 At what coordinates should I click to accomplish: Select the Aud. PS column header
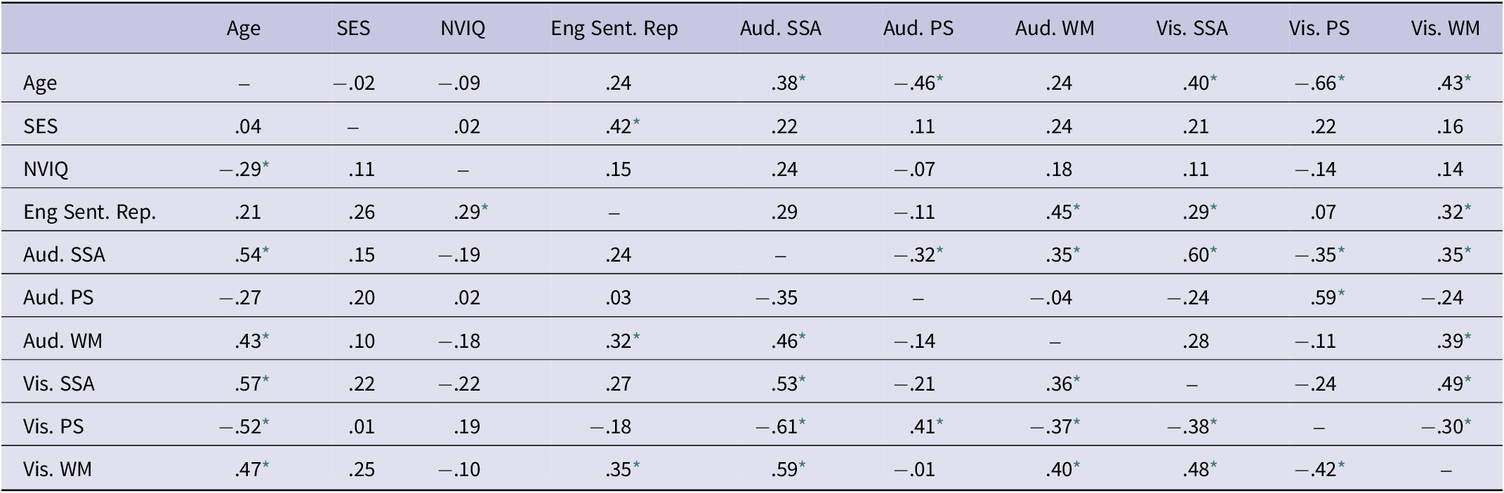coord(918,28)
